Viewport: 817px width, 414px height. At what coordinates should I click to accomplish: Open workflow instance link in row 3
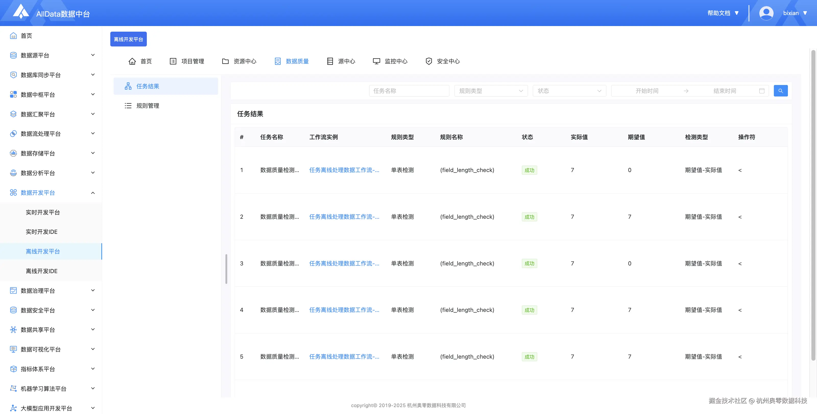tap(344, 263)
